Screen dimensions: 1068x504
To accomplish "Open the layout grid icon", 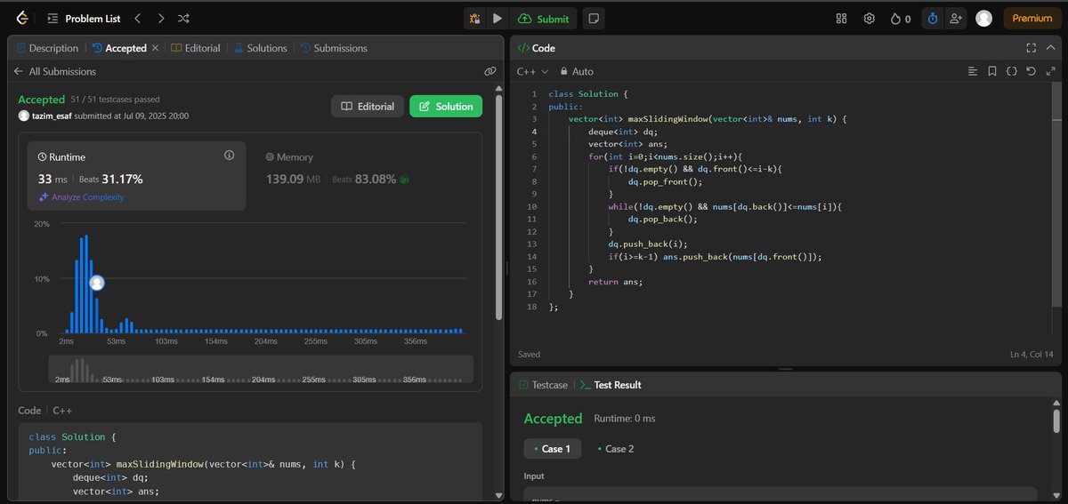I will coord(841,18).
